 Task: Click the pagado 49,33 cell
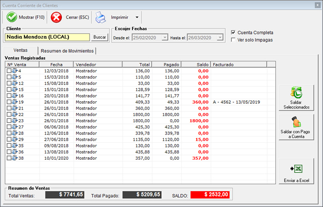[x=173, y=102]
